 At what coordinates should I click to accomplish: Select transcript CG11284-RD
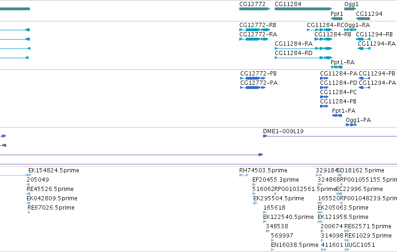(x=303, y=58)
